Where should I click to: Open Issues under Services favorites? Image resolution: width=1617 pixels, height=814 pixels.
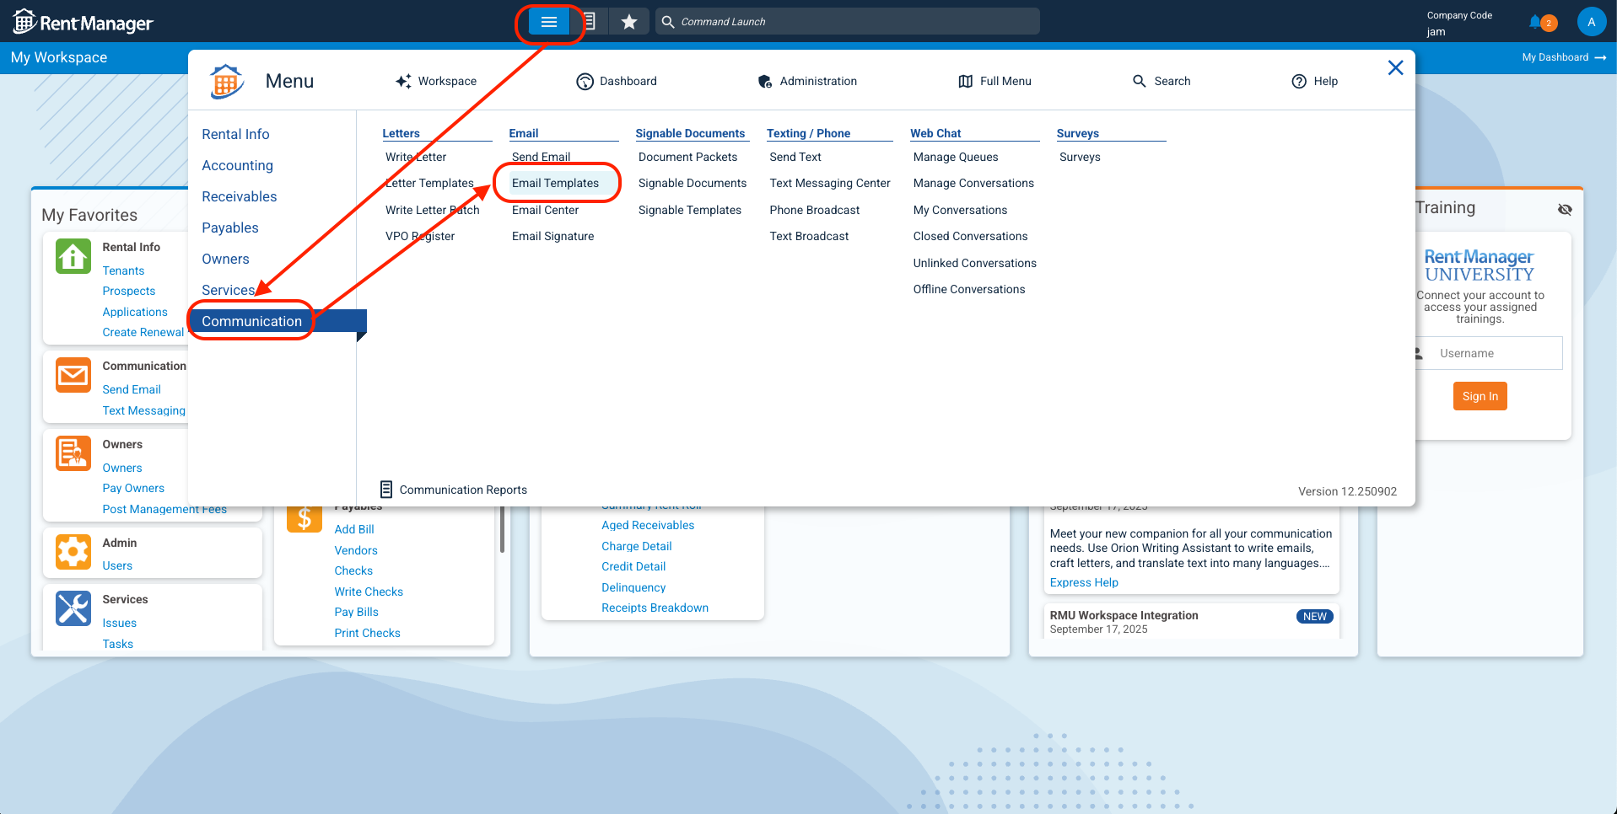point(119,623)
